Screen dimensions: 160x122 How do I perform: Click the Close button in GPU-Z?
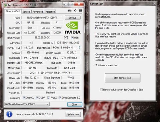pyautogui.click(x=75, y=104)
